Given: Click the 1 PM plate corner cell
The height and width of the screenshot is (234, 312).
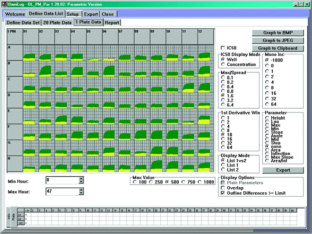Looking at the screenshot, I should (x=15, y=37).
